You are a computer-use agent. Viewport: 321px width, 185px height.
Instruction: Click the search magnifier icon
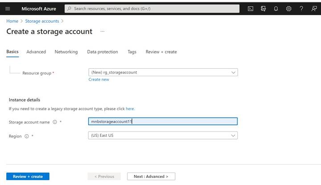click(70, 8)
